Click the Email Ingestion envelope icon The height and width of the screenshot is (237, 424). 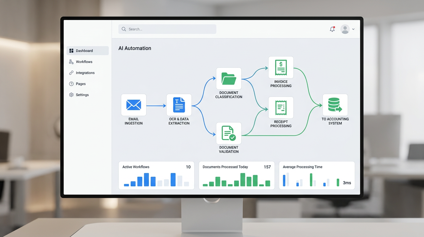coord(133,105)
